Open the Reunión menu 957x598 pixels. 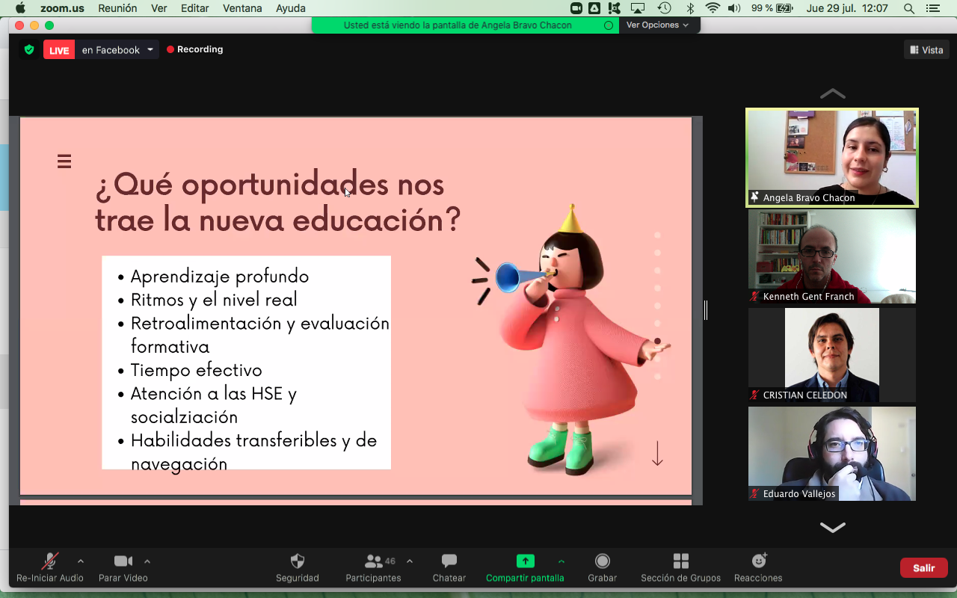[117, 8]
